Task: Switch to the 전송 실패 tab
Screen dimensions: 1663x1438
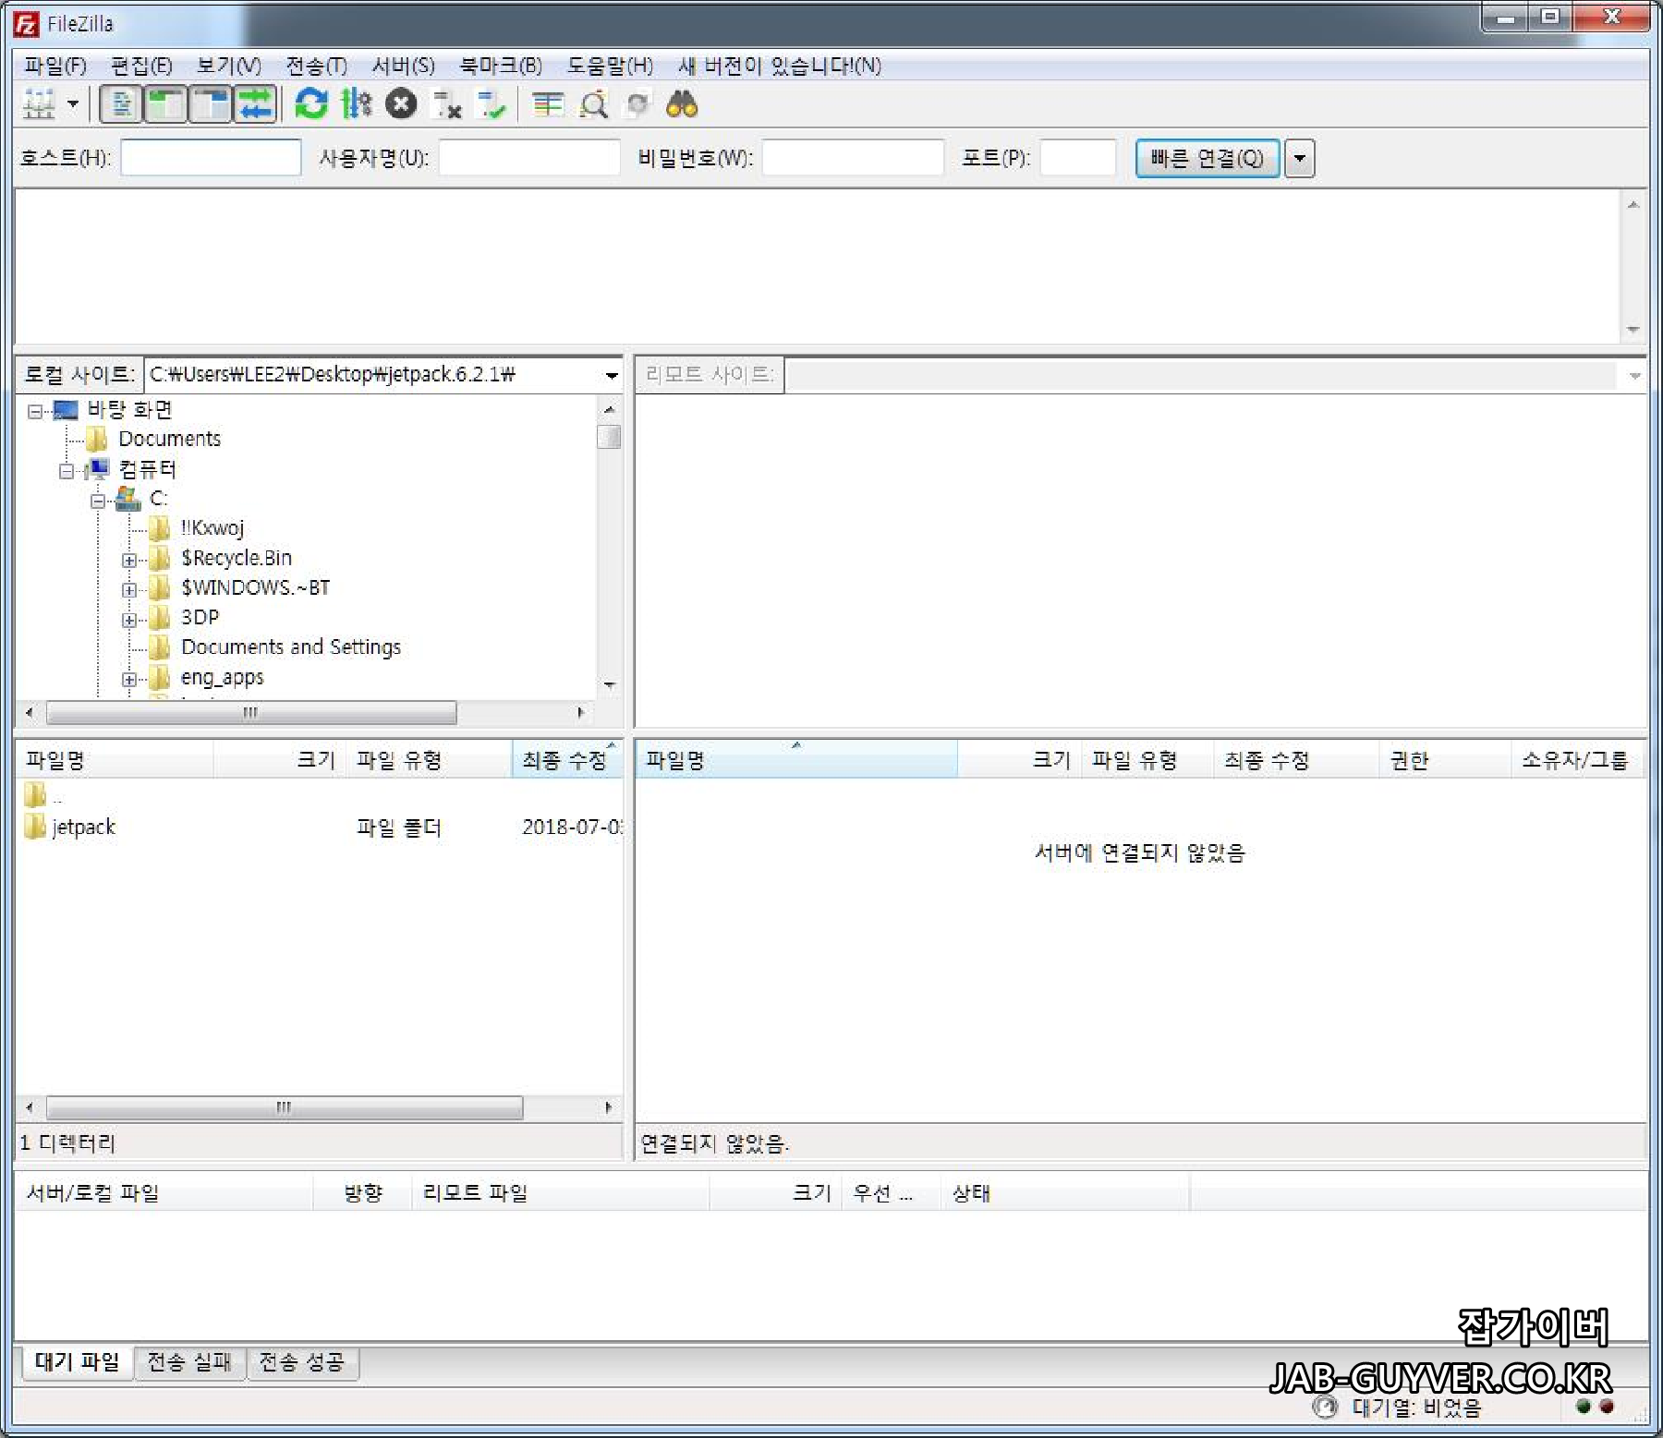Action: coord(189,1362)
